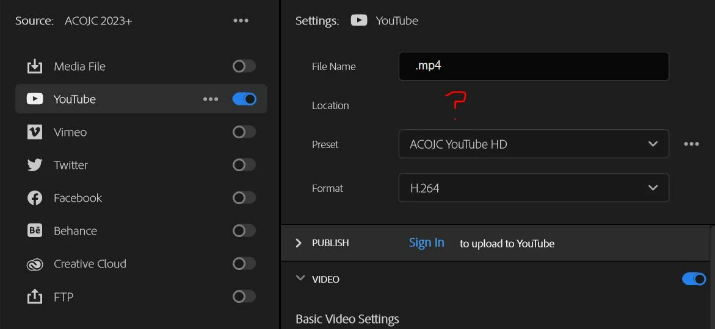Viewport: 715px width, 329px height.
Task: Select the Facebook destination row
Action: coord(141,198)
